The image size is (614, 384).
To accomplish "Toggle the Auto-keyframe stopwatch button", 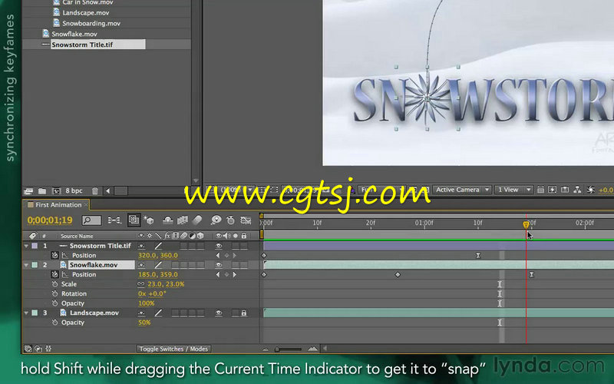I will pos(231,220).
